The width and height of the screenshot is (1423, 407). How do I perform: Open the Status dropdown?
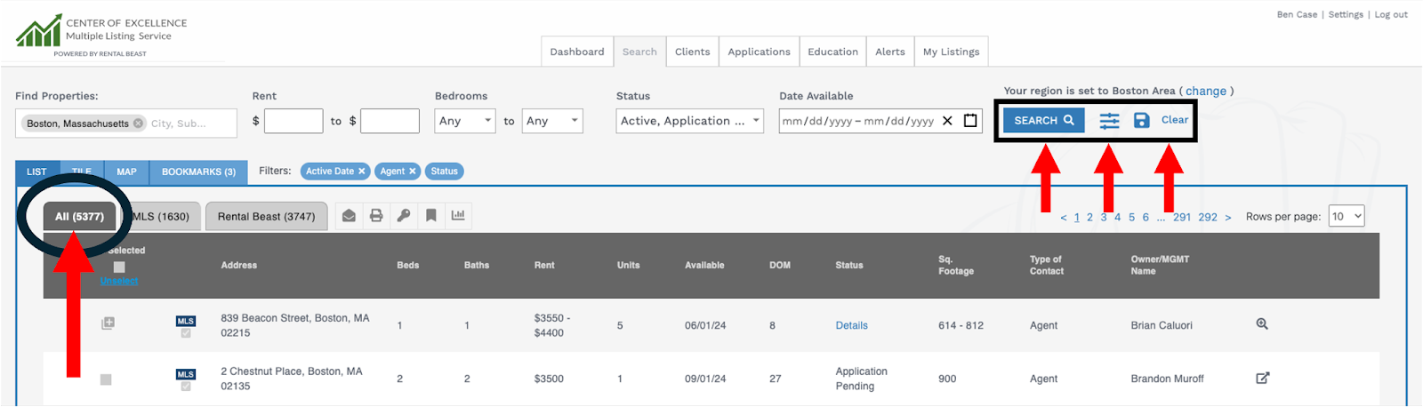(690, 121)
